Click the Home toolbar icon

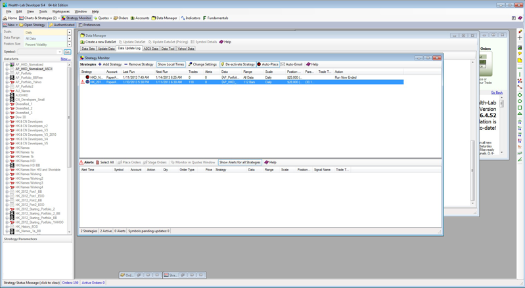11,18
